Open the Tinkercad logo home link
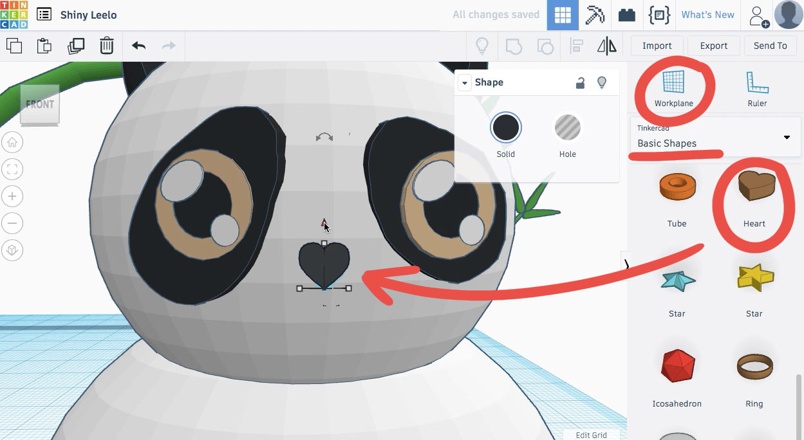This screenshot has width=804, height=440. 14,15
